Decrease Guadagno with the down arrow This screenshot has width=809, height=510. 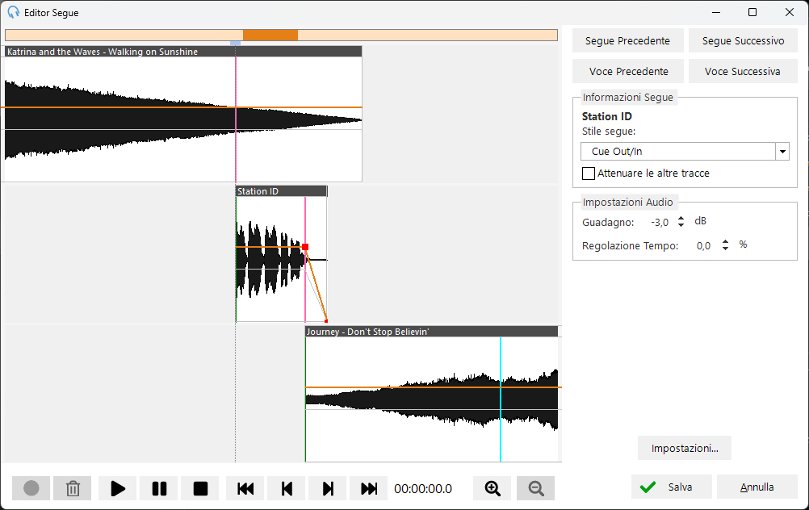tap(681, 225)
